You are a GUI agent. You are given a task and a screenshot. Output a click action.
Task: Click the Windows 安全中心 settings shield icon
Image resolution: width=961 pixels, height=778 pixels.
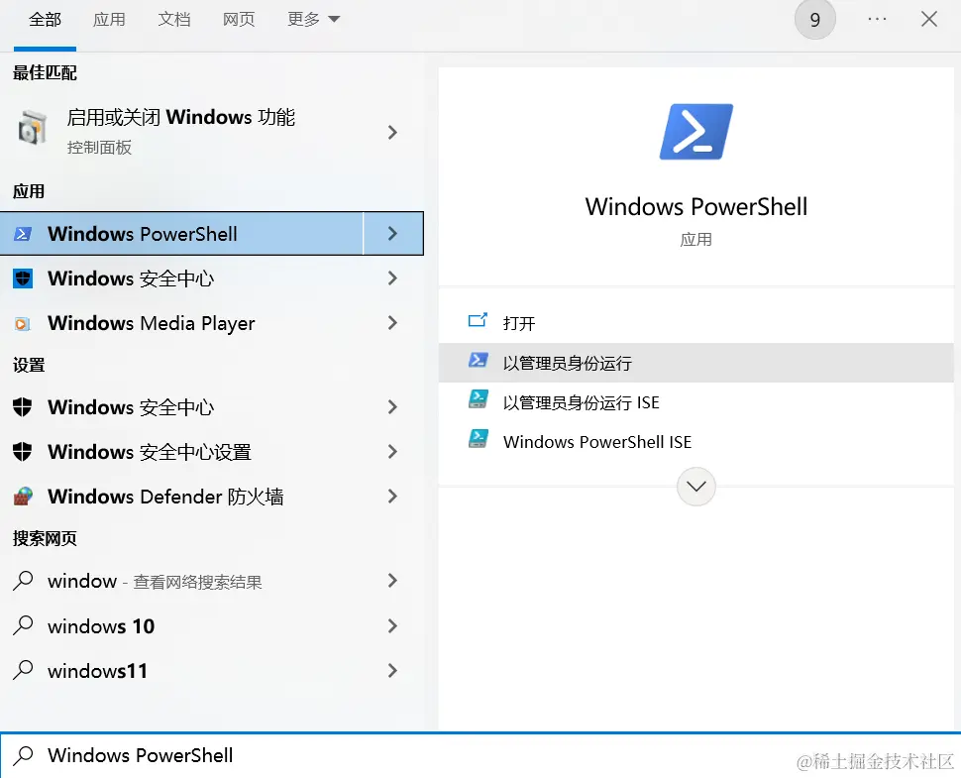pos(23,406)
